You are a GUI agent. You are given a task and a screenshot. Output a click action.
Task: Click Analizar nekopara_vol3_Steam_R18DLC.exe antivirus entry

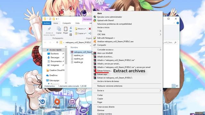point(115,42)
